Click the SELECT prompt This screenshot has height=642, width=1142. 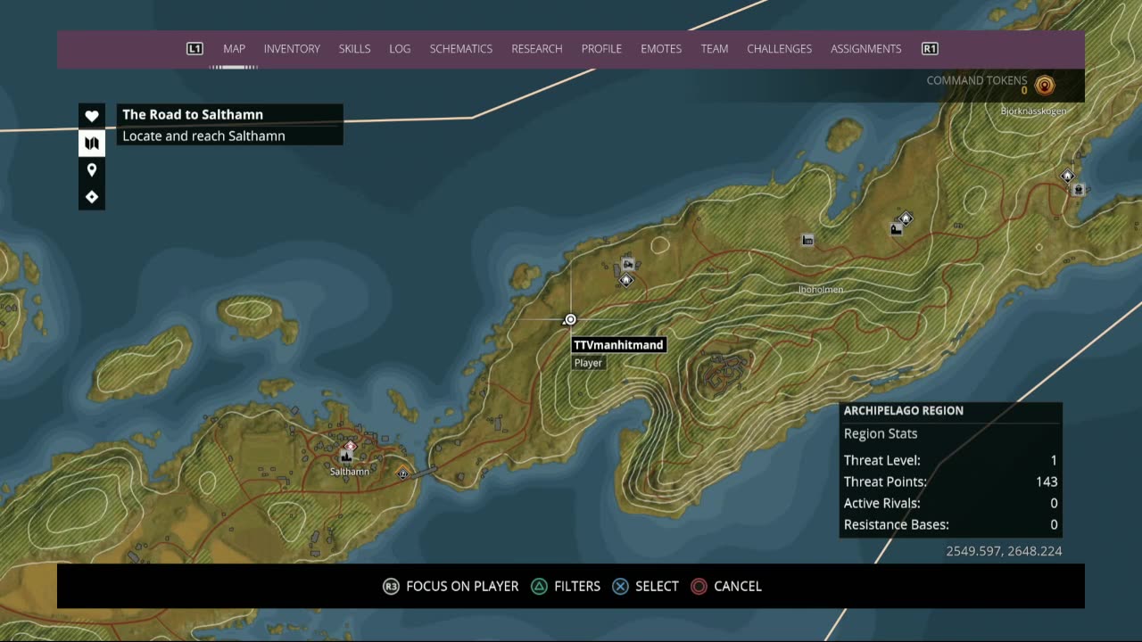click(657, 586)
